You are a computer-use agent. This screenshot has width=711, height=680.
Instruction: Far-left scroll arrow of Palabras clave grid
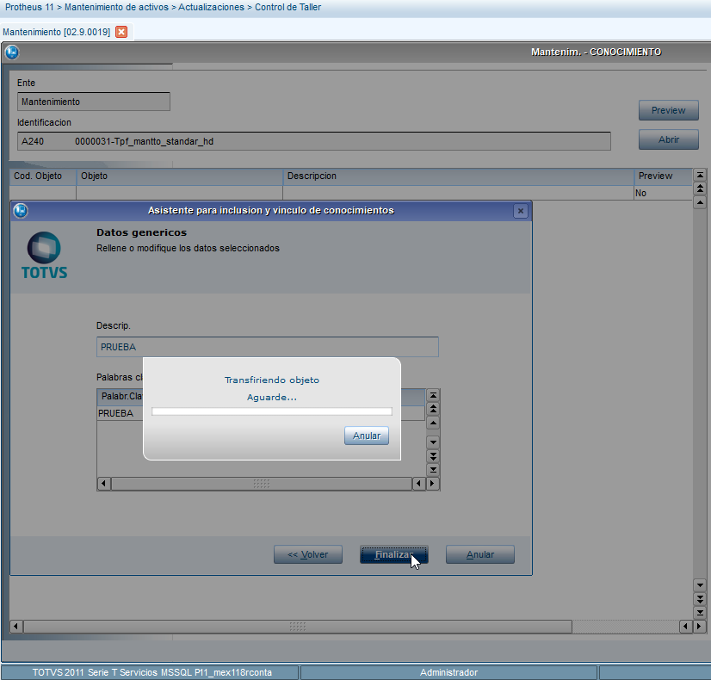[x=104, y=484]
